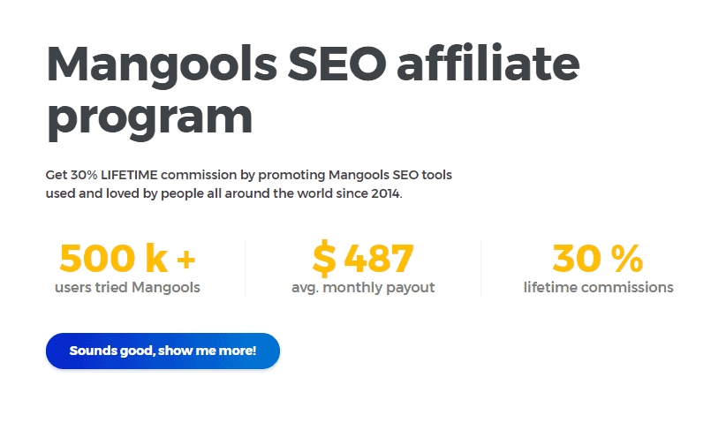Screen dimensions: 711x423
Task: Select the "users tried Mangools" caption
Action: [x=127, y=287]
